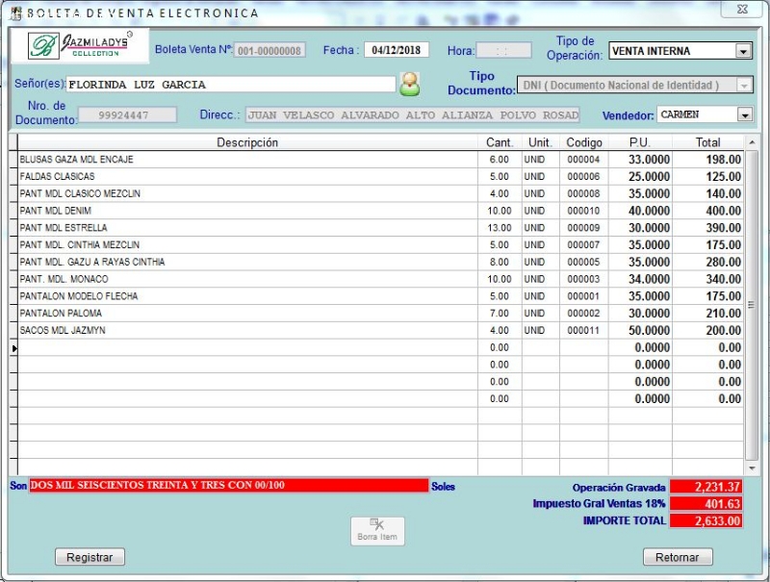Click quantity 7.00 for PANTALON PALOMA
The height and width of the screenshot is (582, 770).
[x=500, y=314]
